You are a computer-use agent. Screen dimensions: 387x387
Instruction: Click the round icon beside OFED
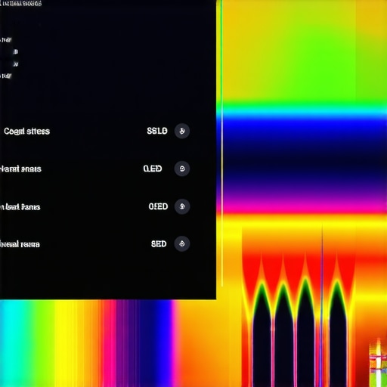click(x=182, y=206)
